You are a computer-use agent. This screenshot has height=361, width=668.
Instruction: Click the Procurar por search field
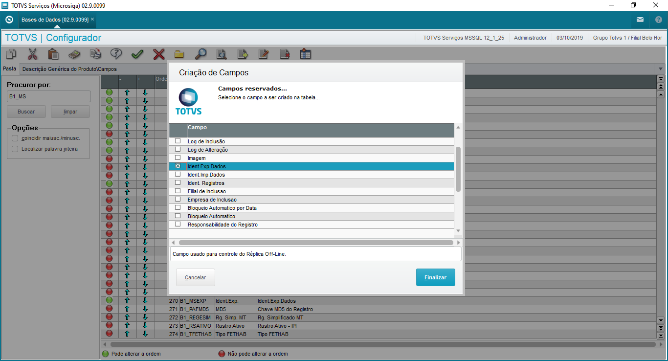coord(48,96)
